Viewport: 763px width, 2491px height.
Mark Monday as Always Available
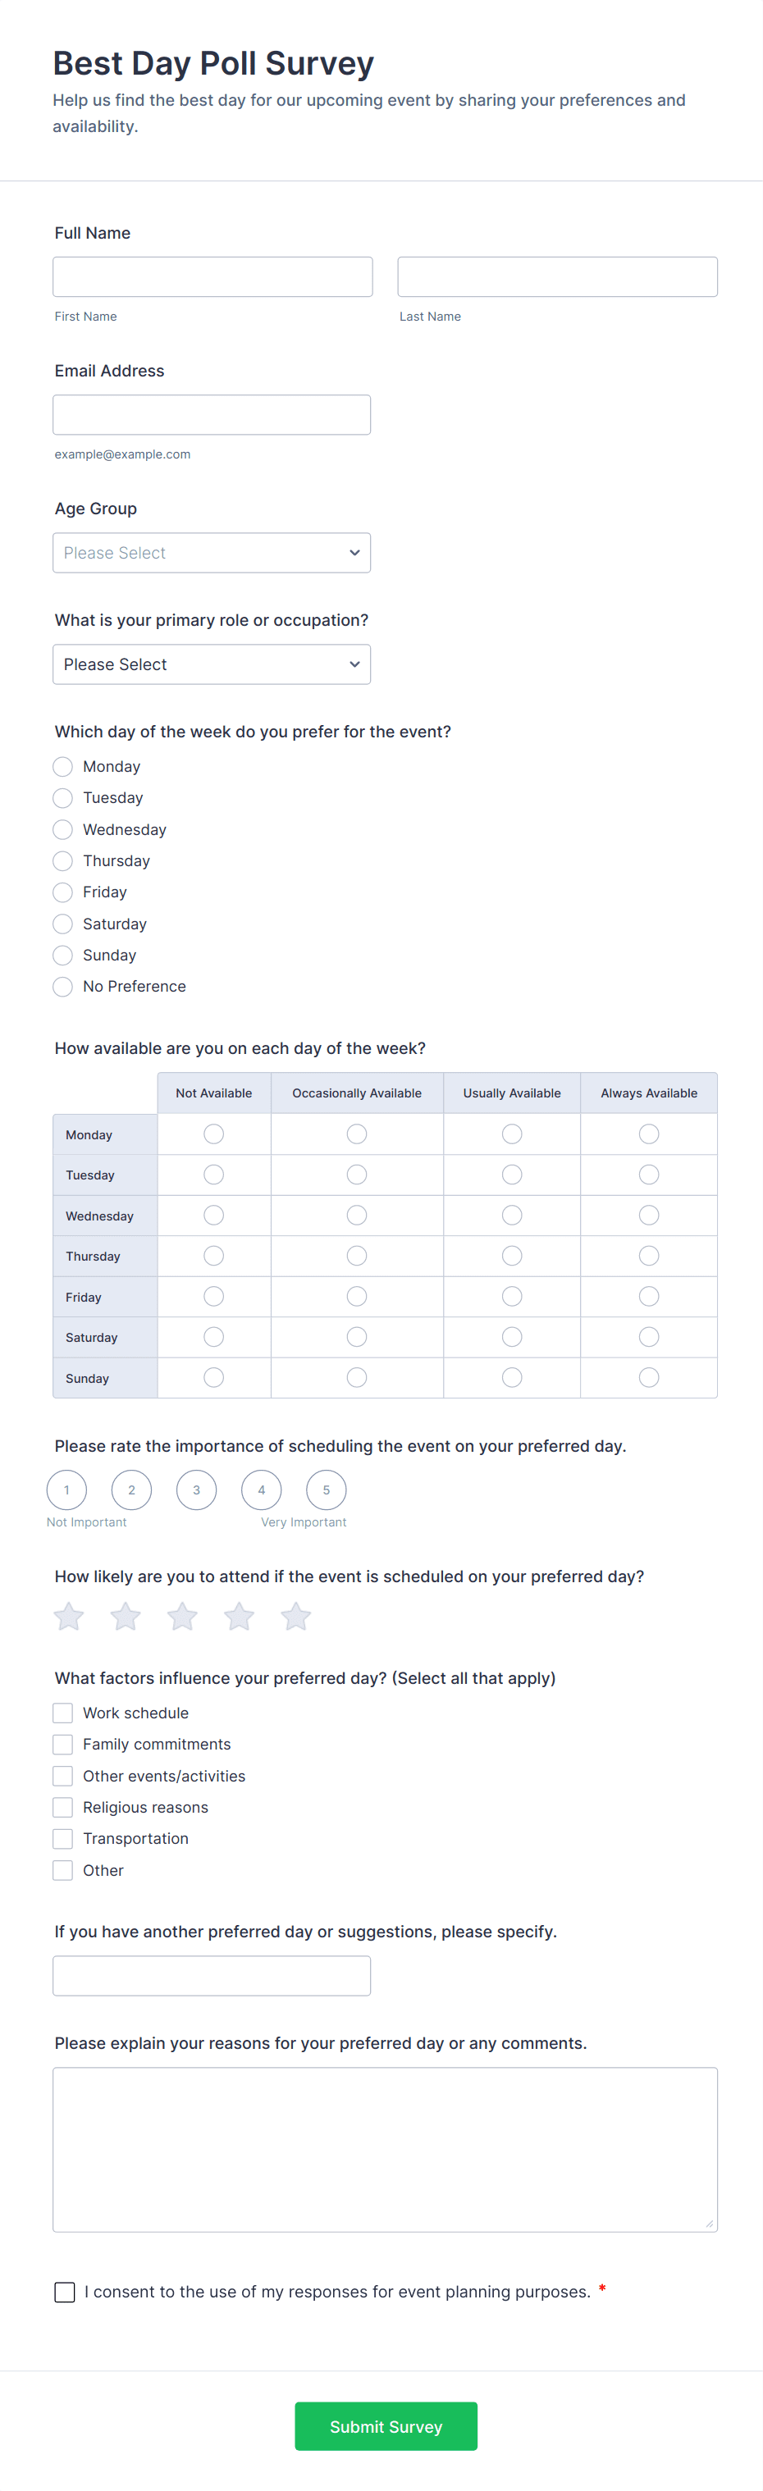point(649,1134)
